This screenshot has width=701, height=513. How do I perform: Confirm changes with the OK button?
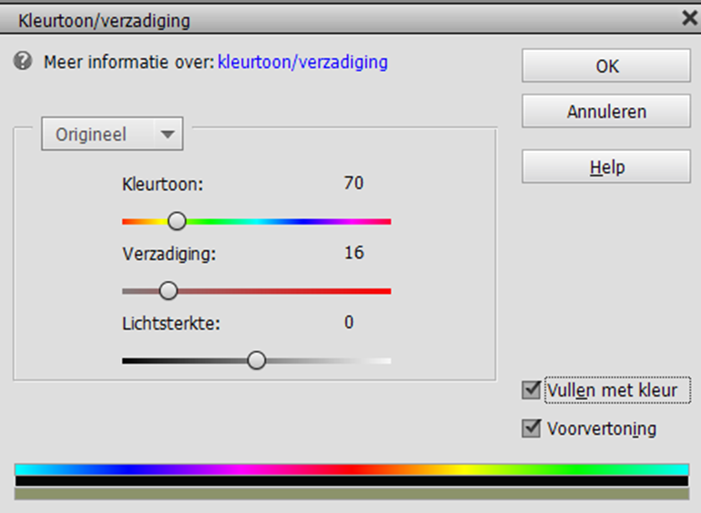[x=605, y=66]
